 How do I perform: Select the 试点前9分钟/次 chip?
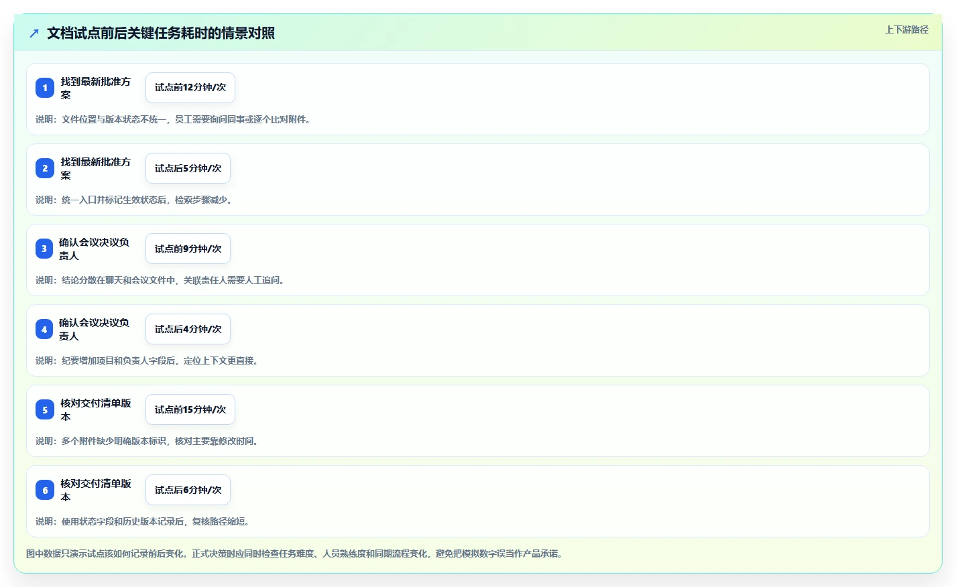point(188,249)
